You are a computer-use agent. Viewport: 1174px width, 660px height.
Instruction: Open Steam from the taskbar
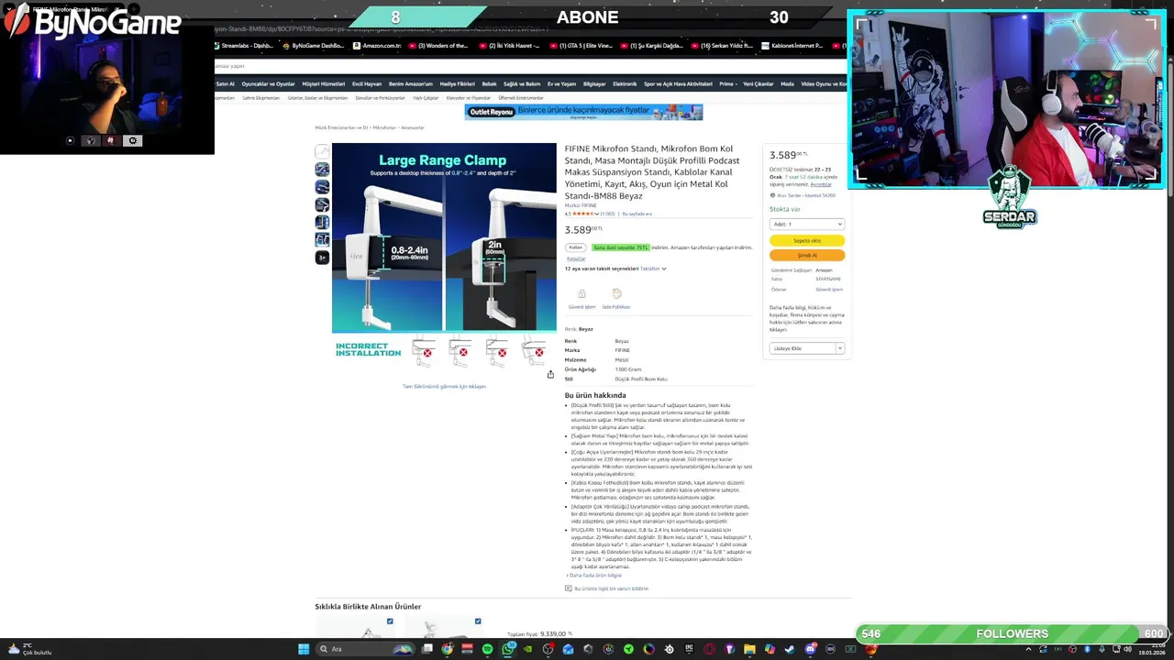[x=790, y=649]
